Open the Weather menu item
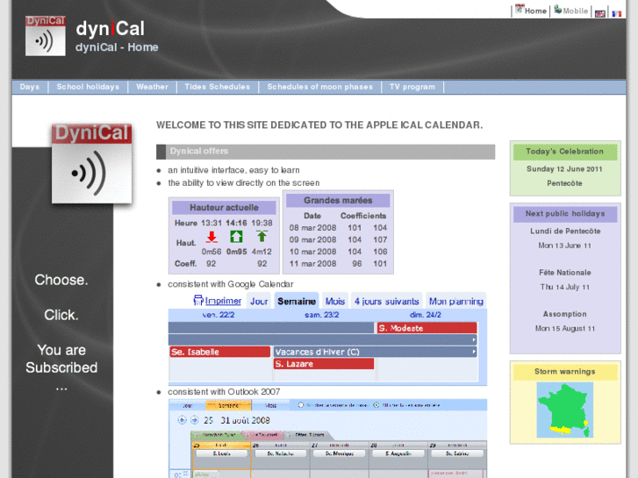The width and height of the screenshot is (638, 478). [152, 87]
